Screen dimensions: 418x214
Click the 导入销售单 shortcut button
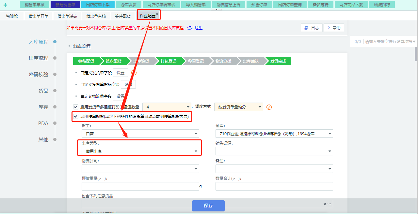[x=196, y=5]
